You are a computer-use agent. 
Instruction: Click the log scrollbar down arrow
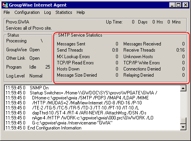pos(183,127)
